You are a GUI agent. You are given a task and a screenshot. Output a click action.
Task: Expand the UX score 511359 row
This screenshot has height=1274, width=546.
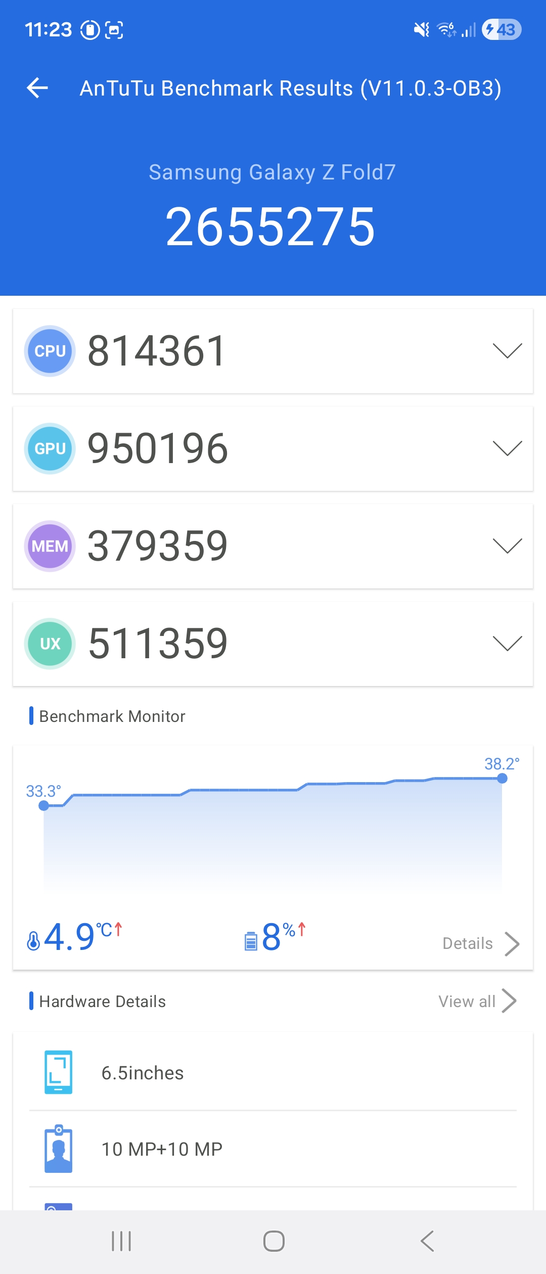(507, 644)
